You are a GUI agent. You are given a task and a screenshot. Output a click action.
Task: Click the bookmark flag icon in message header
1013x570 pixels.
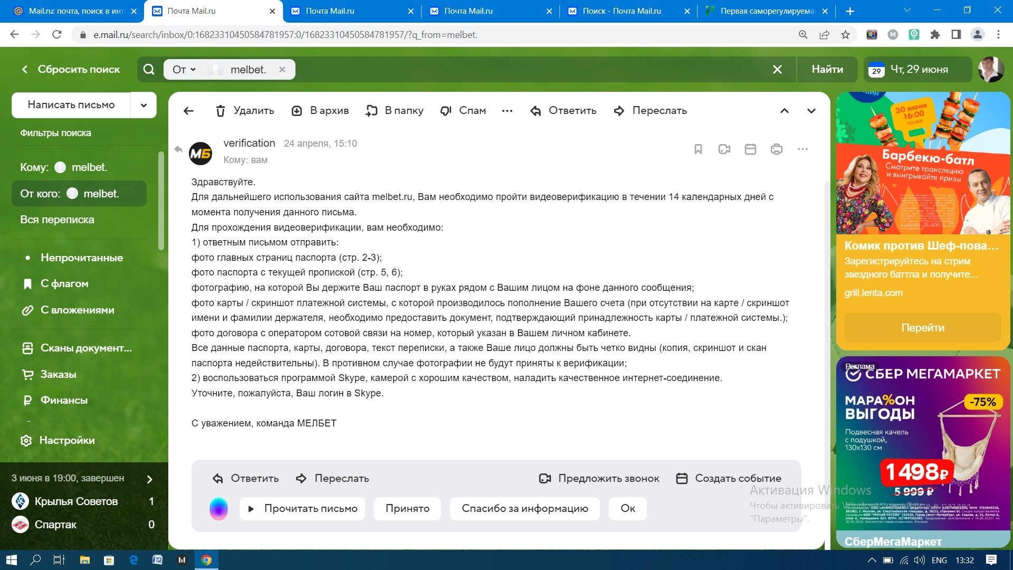coord(698,149)
